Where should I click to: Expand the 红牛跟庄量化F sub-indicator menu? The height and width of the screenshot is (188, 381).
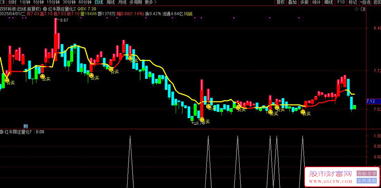(2, 132)
